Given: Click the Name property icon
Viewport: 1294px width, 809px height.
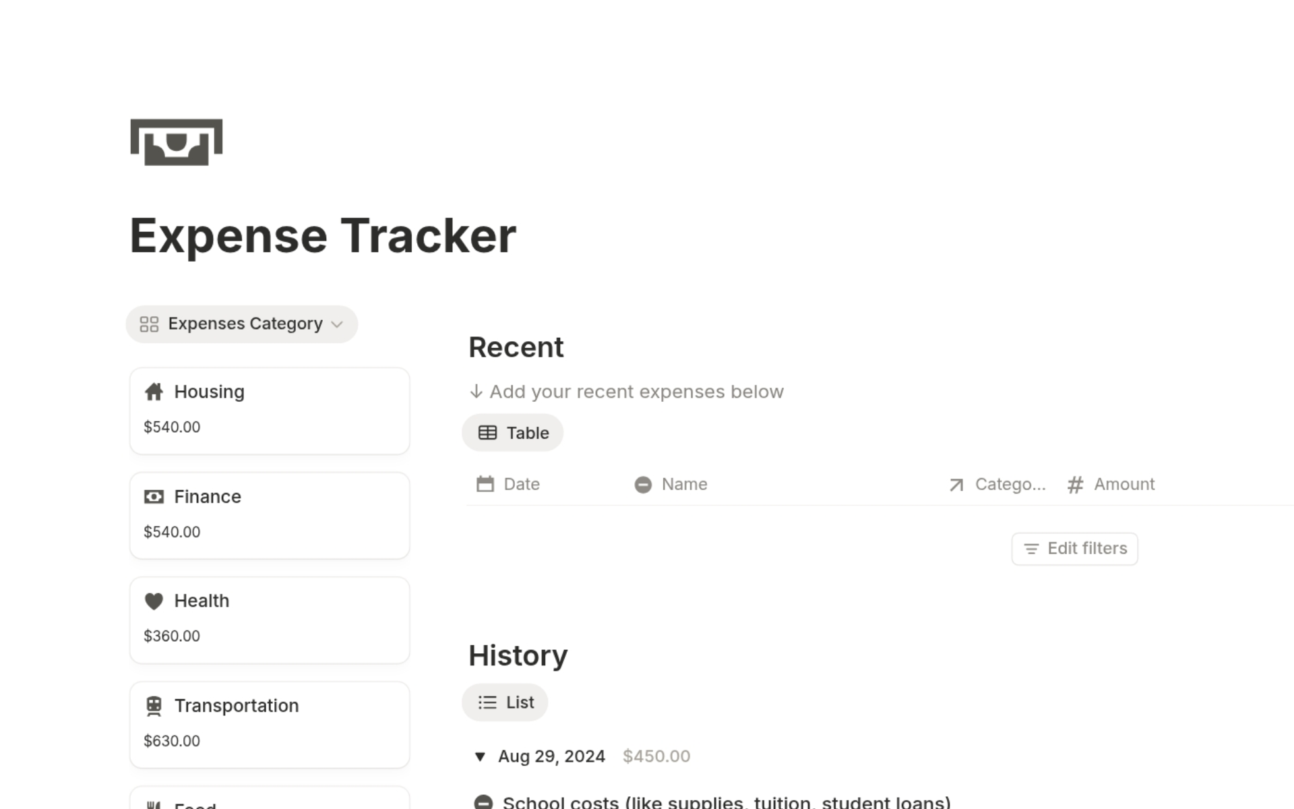Looking at the screenshot, I should tap(643, 484).
